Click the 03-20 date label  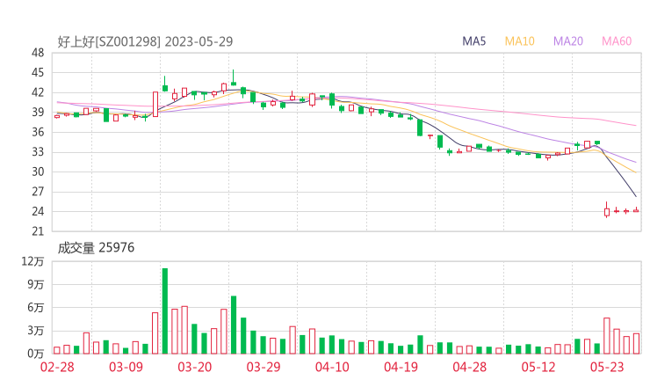[x=195, y=367]
